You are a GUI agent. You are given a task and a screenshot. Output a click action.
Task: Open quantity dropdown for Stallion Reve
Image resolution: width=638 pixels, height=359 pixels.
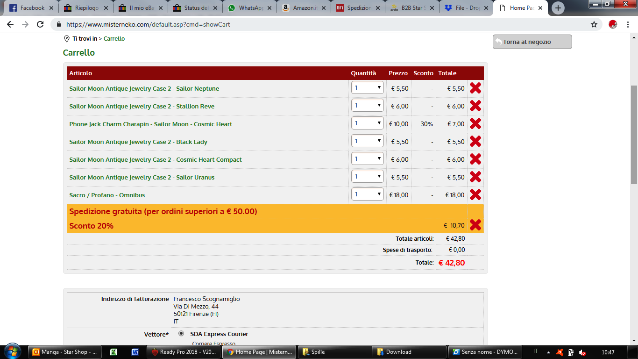pyautogui.click(x=368, y=106)
